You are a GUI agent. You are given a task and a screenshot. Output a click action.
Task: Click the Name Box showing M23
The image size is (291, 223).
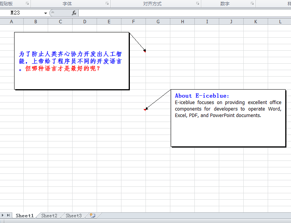pyautogui.click(x=21, y=13)
